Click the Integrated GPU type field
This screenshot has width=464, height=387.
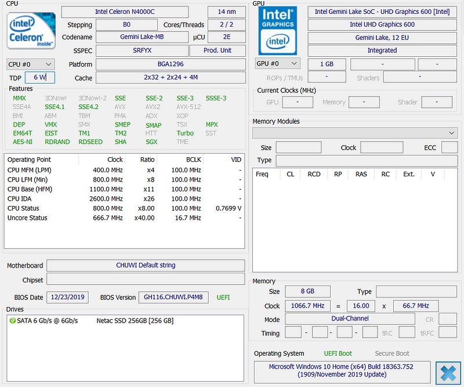tap(382, 50)
